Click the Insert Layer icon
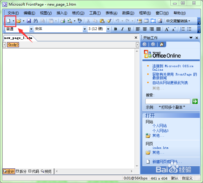 click(153, 21)
